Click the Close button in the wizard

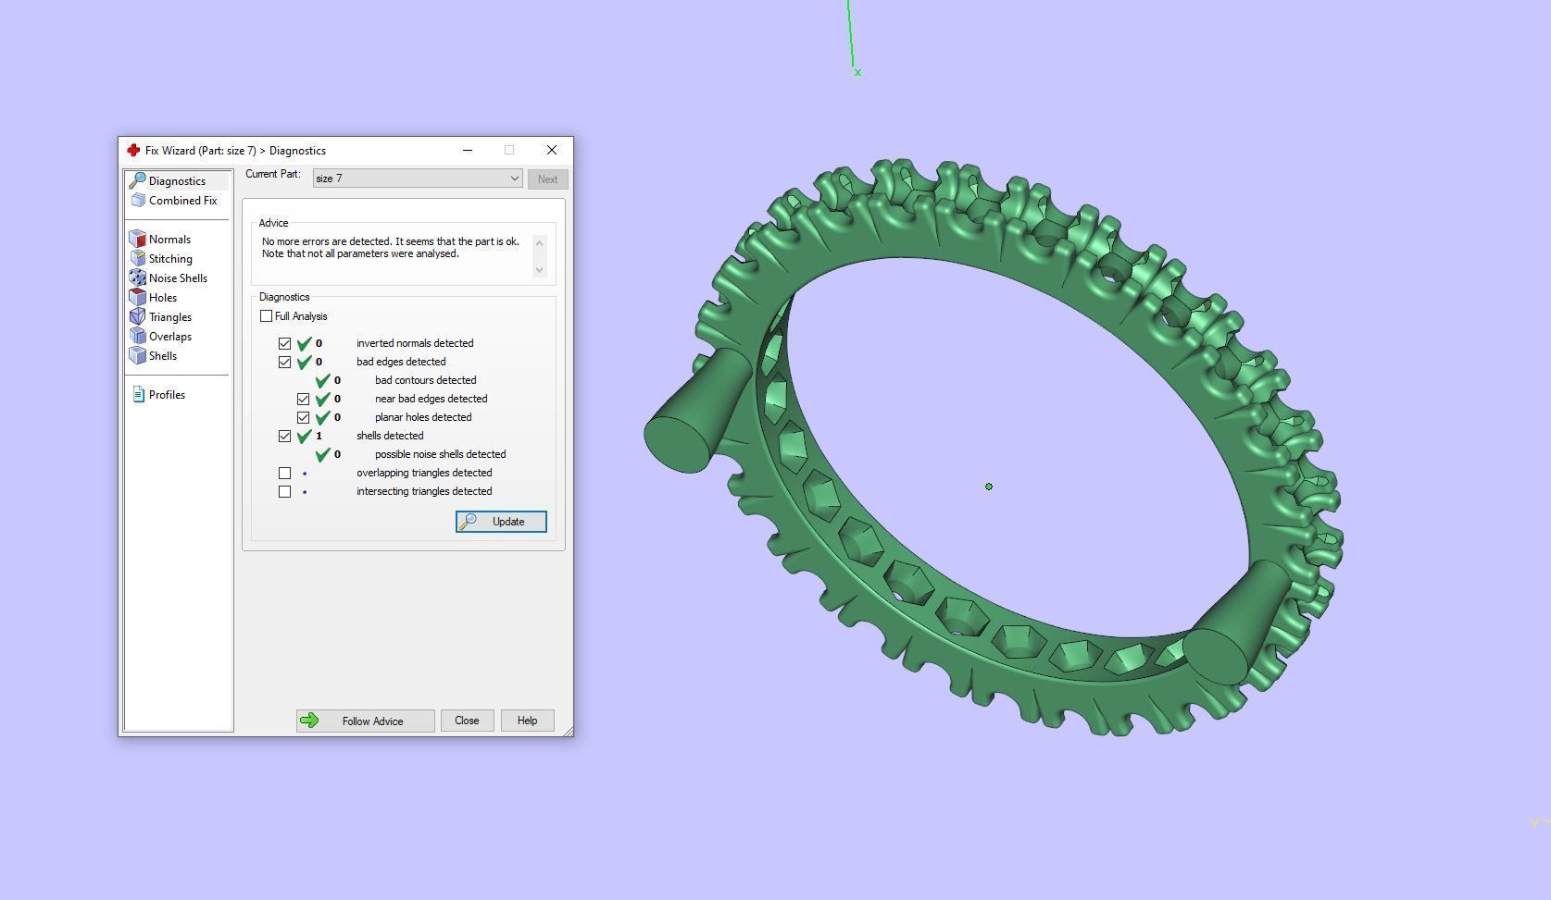467,721
